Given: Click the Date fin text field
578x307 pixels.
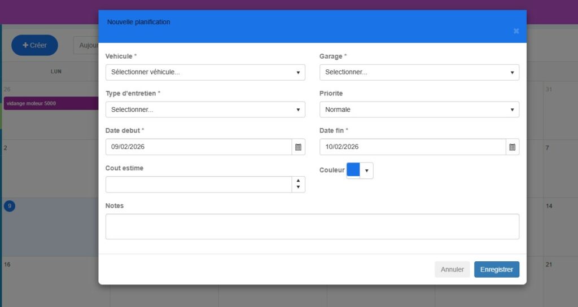Looking at the screenshot, I should pyautogui.click(x=413, y=147).
